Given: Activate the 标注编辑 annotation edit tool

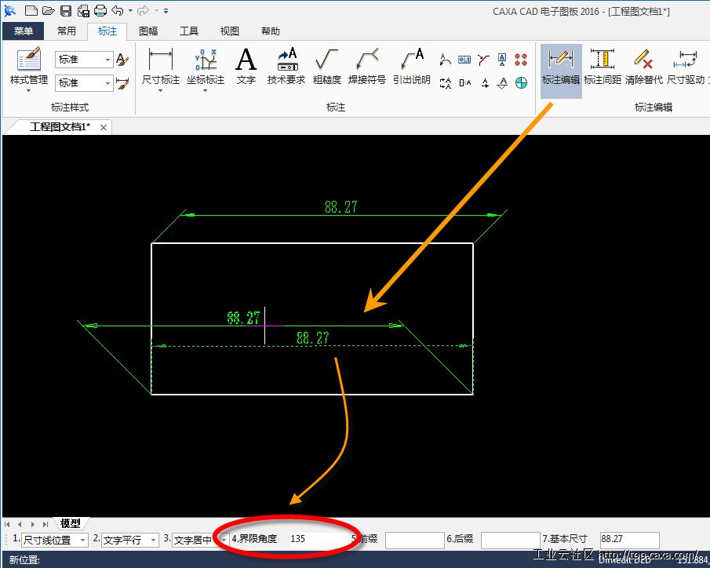Looking at the screenshot, I should [560, 66].
